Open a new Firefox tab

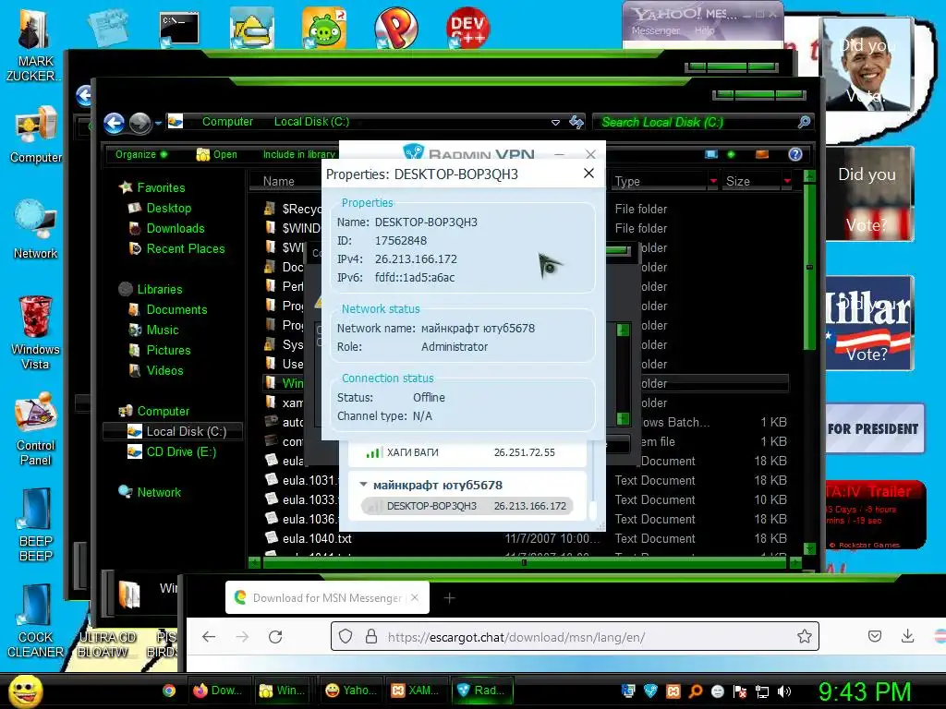pos(450,597)
